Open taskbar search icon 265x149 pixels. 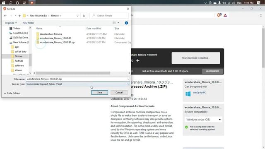pyautogui.click(x=10, y=3)
